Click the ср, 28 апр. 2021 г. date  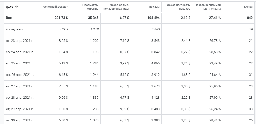click(20, 98)
